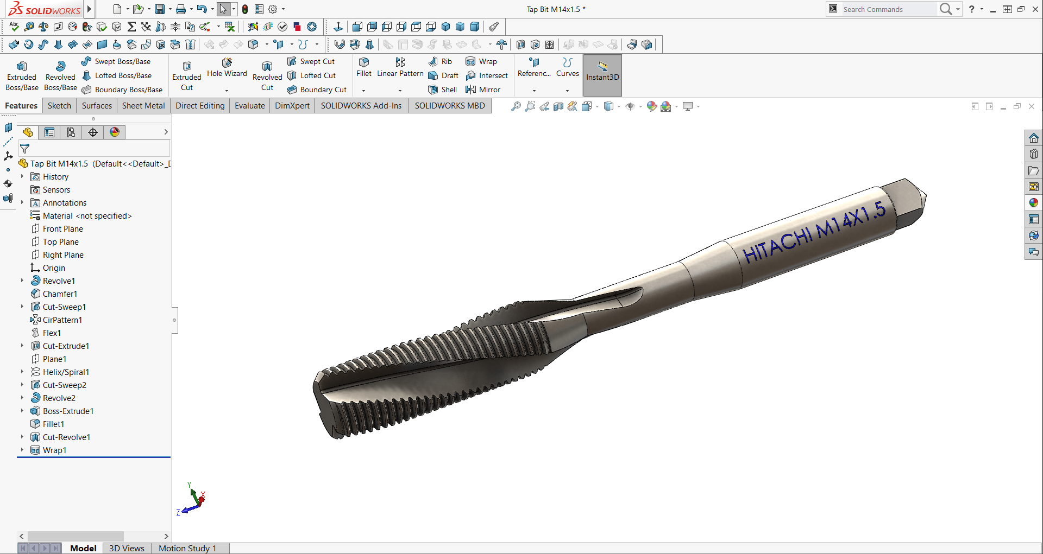Select Boundary Boss/Base
The height and width of the screenshot is (554, 1043).
[122, 90]
